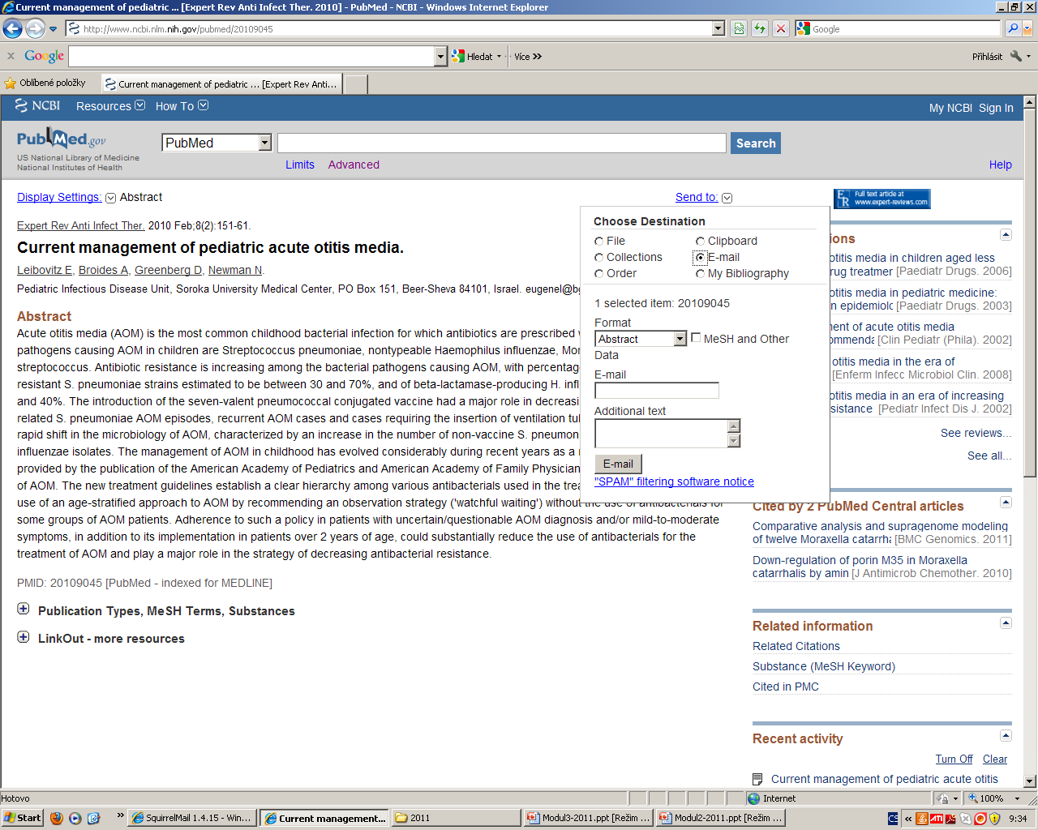Select Order as destination
Viewport: 1038px width, 830px height.
tap(598, 274)
